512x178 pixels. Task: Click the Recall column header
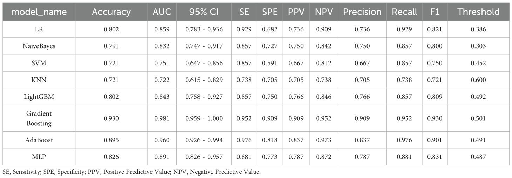(404, 12)
